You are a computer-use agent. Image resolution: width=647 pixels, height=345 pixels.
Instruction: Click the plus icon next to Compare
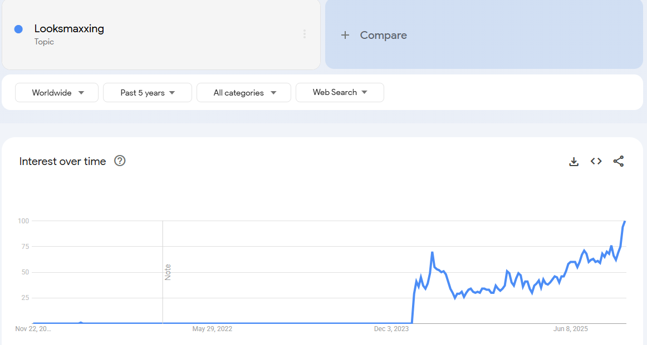(345, 35)
